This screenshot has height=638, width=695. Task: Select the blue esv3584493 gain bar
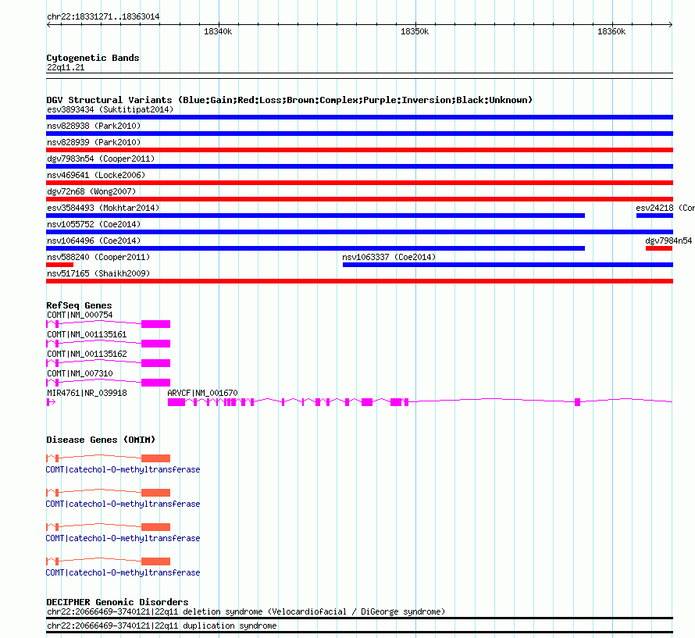pos(315,216)
